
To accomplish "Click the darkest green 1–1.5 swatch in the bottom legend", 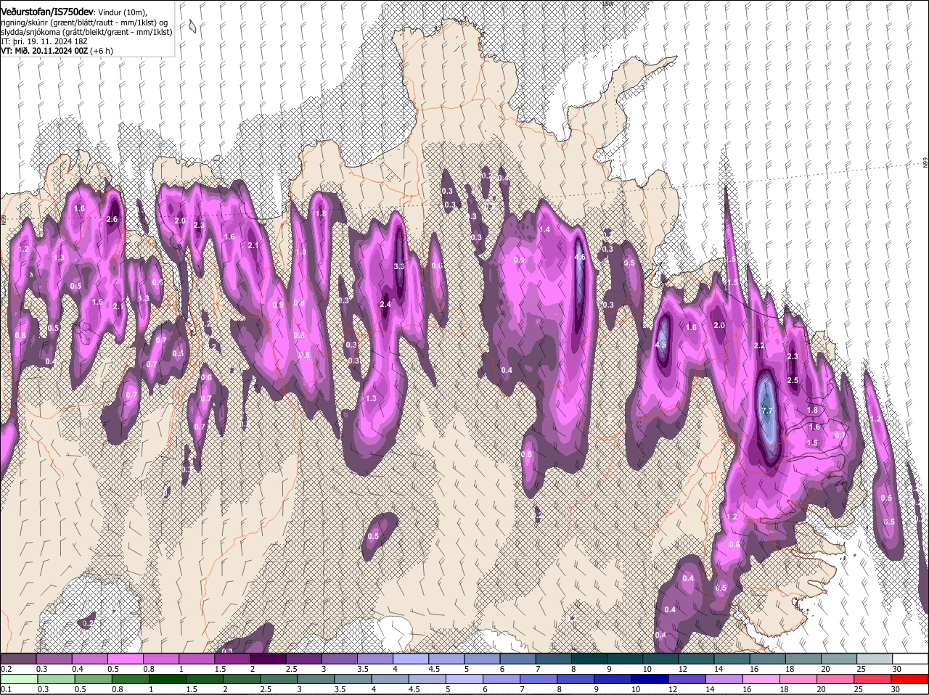I will click(x=168, y=679).
